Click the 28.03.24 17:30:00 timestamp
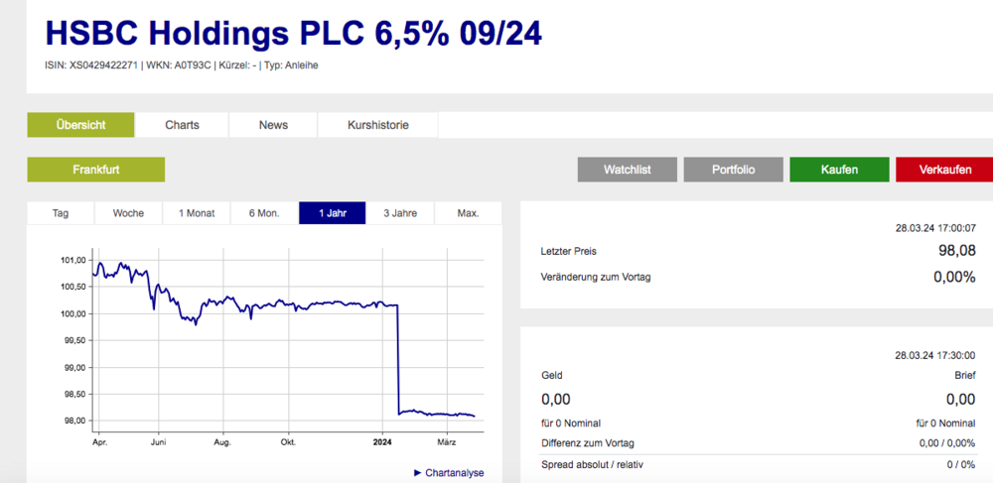 coord(935,355)
